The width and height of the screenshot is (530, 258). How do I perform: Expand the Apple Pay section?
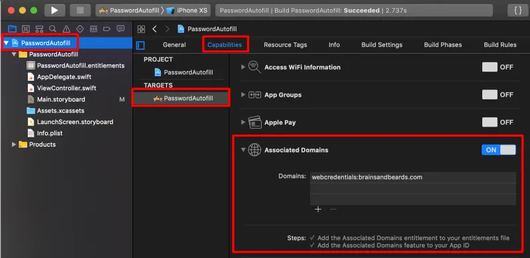pyautogui.click(x=242, y=122)
